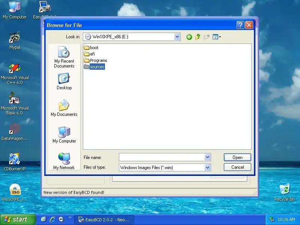
Task: Click the highlighted sources folder
Action: point(94,67)
